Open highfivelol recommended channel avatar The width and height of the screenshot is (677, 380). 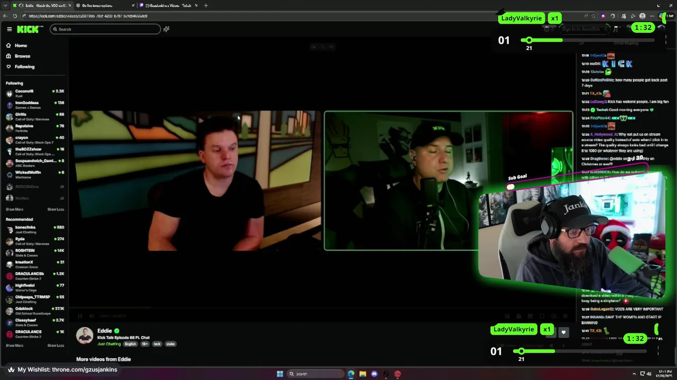point(9,287)
